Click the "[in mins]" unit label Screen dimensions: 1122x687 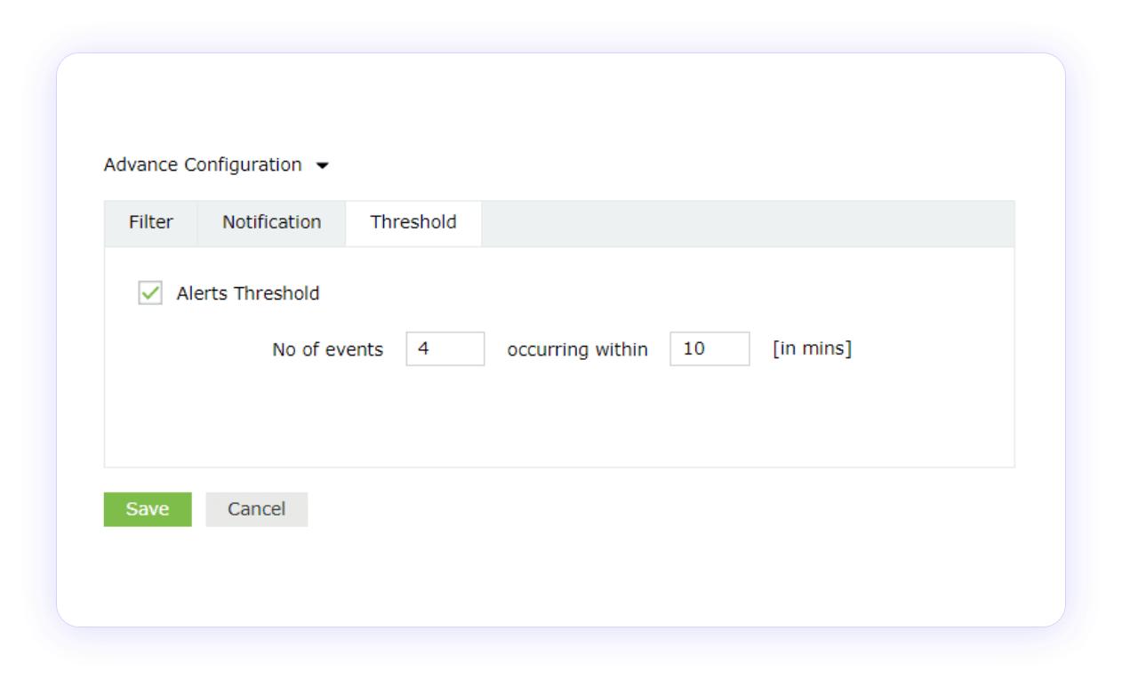tap(812, 349)
